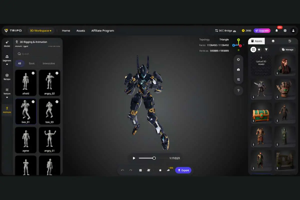Share the model with the arrow icon
This screenshot has width=300, height=200.
(168, 170)
